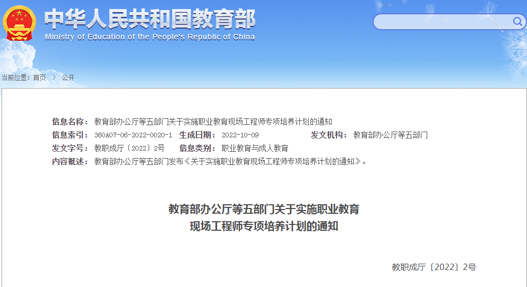The height and width of the screenshot is (287, 527).
Task: Click document number at bottom right
Action: click(x=434, y=267)
